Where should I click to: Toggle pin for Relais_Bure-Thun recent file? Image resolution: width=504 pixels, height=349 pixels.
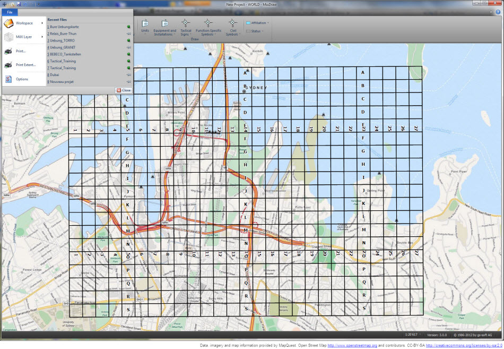pos(128,33)
